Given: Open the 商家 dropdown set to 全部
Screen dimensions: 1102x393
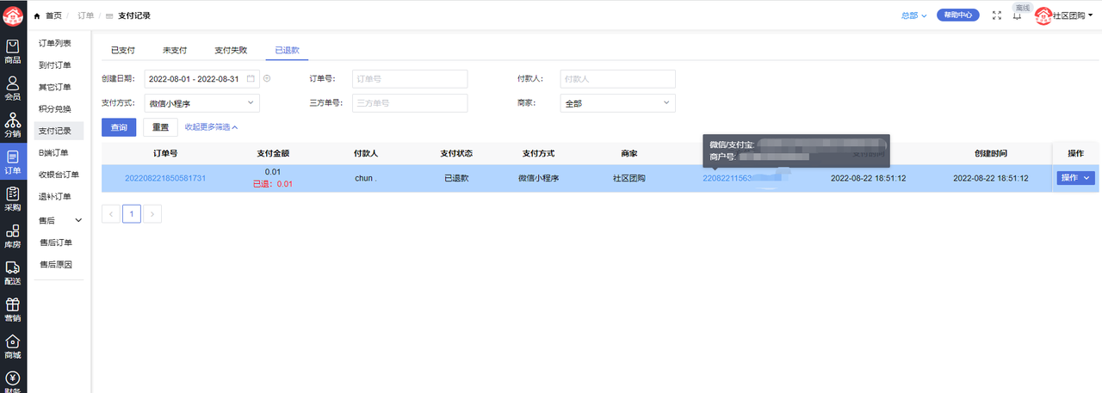Looking at the screenshot, I should pos(617,103).
